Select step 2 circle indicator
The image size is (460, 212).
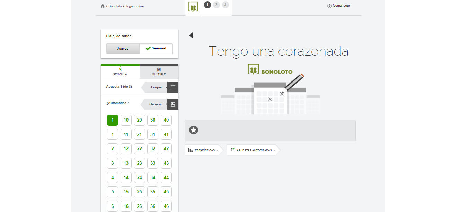pos(216,5)
